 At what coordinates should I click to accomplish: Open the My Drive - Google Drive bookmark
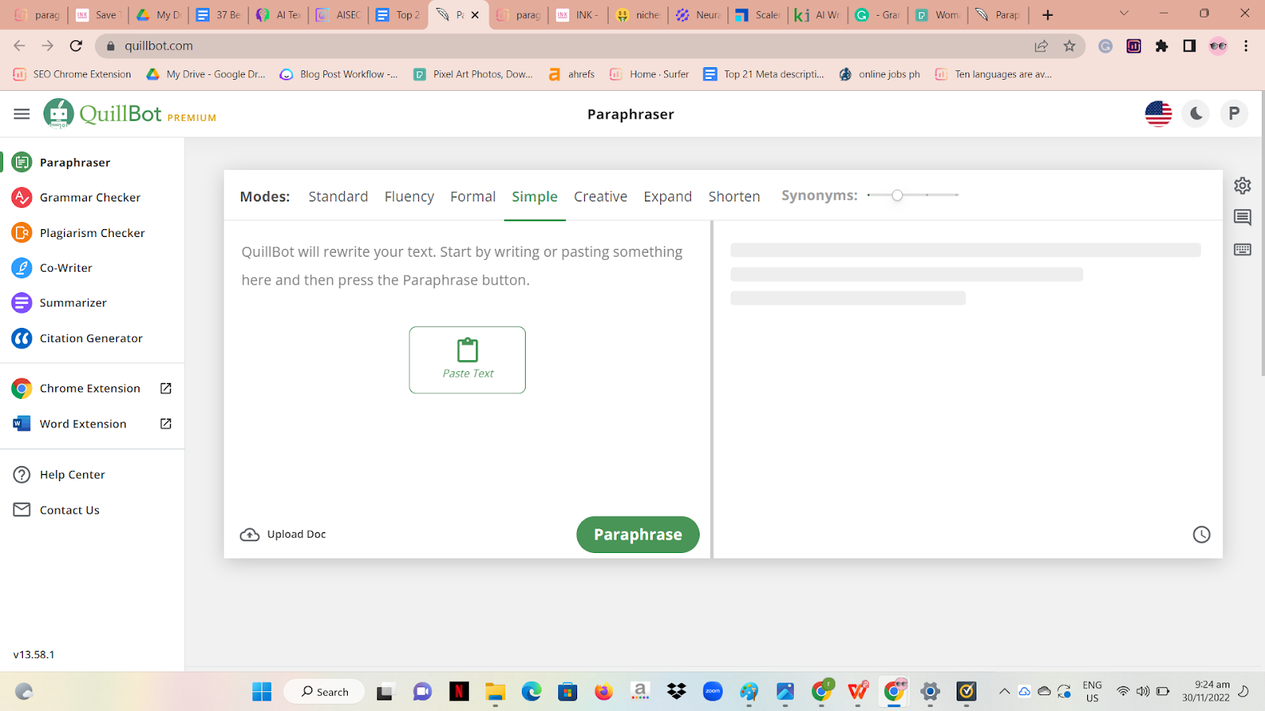click(x=206, y=74)
